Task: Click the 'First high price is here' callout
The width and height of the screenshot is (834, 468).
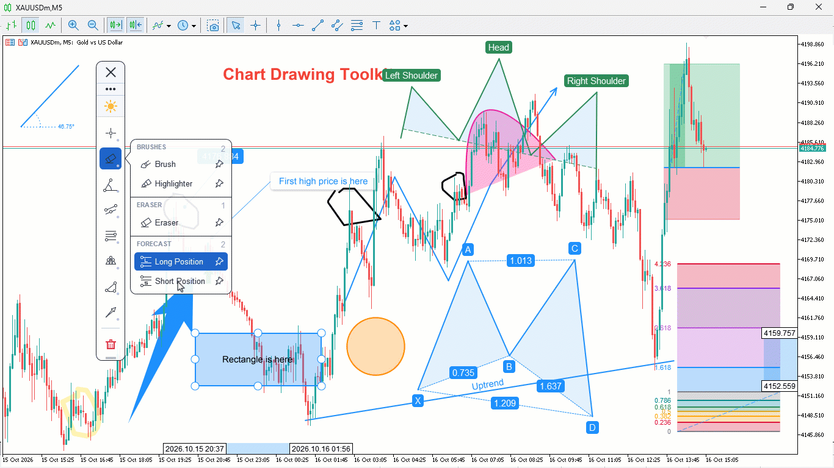Action: (323, 181)
